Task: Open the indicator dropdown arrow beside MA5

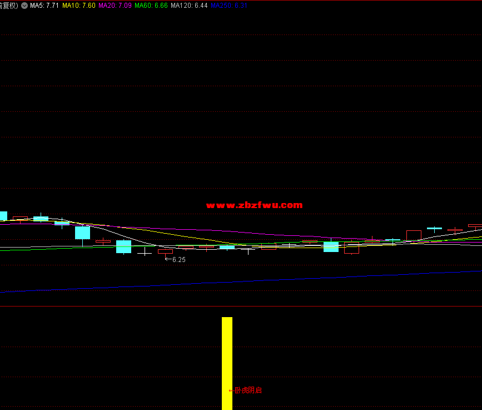Action: coord(24,6)
